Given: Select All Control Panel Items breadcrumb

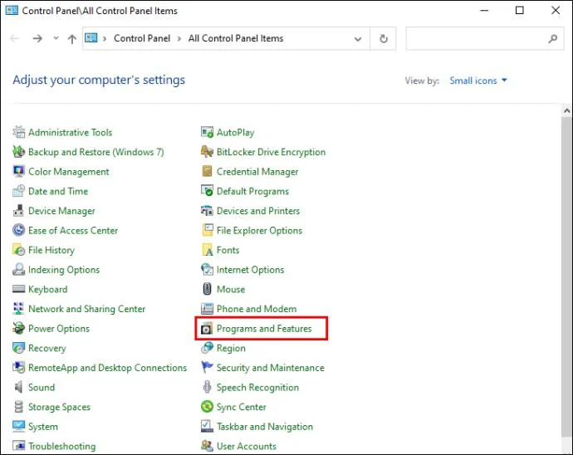Looking at the screenshot, I should (236, 38).
